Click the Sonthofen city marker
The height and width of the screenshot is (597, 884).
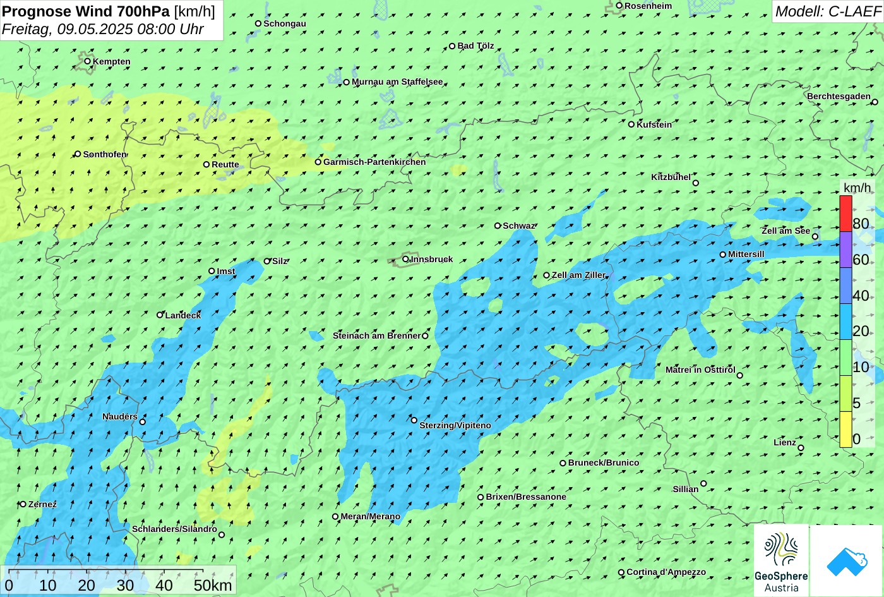[x=78, y=154]
